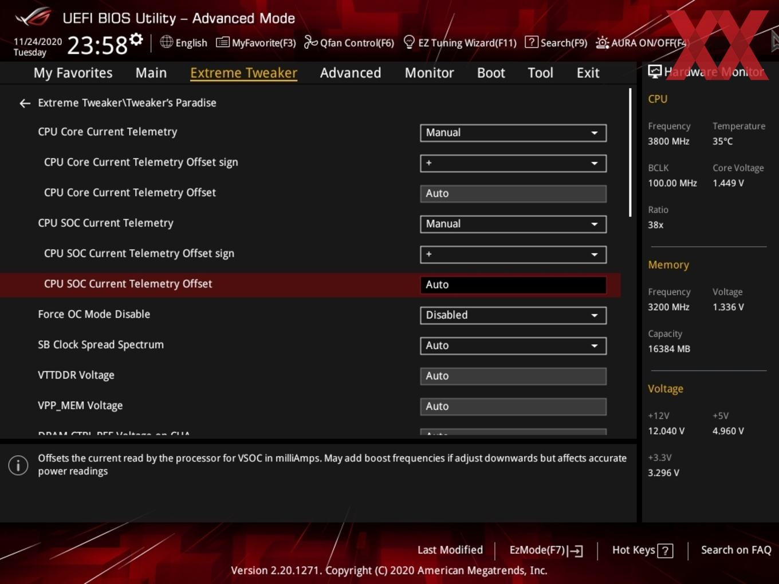Click the globe language icon

pyautogui.click(x=166, y=42)
